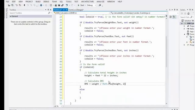Switch to the Form1.cs code tab
The width and height of the screenshot is (195, 110).
tap(58, 10)
